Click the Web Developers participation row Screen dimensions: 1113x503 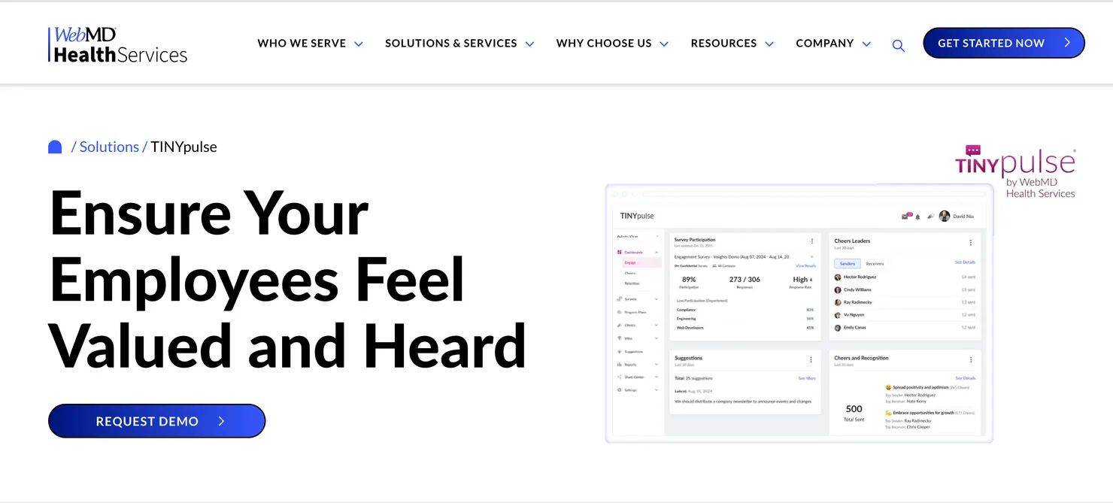[x=745, y=328]
